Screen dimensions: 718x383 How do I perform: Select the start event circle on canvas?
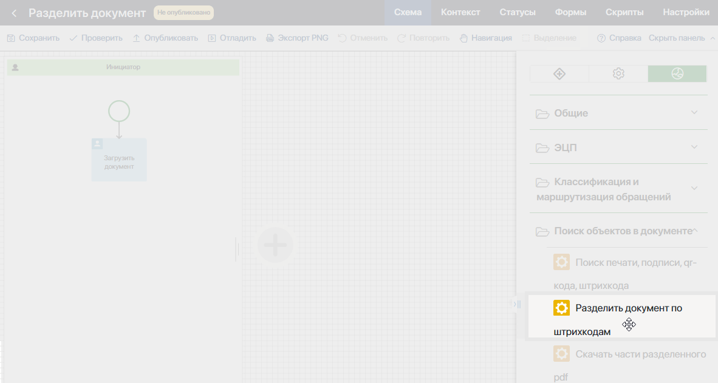click(119, 111)
